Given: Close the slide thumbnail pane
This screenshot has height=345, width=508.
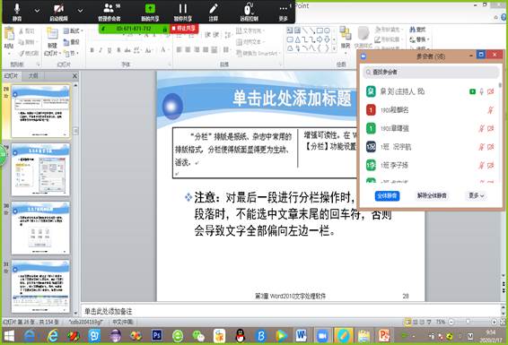Looking at the screenshot, I should pyautogui.click(x=74, y=76).
